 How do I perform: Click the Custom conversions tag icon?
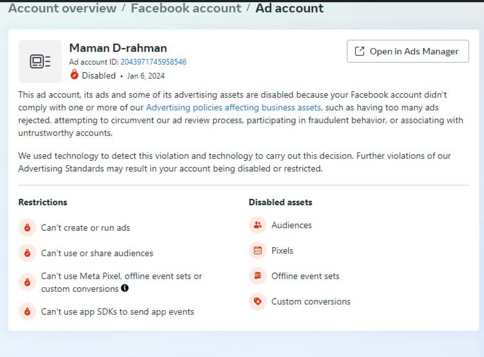click(257, 301)
